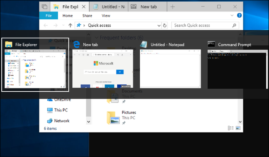Switch to the New tab tab
The image size is (269, 157).
(148, 7)
